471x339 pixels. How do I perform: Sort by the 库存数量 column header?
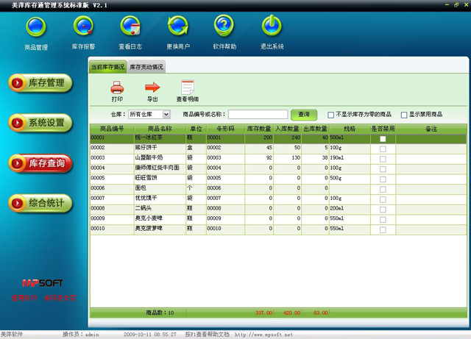tap(259, 129)
